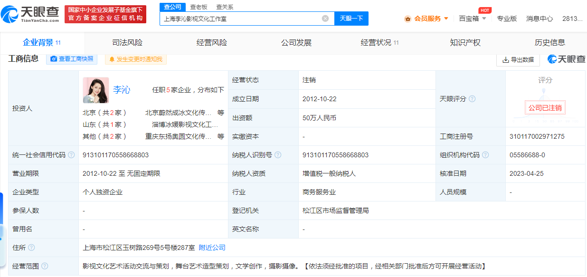The image size is (587, 277).
Task: Click the search field containing 上海李沁影视文化工作室
Action: click(247, 19)
